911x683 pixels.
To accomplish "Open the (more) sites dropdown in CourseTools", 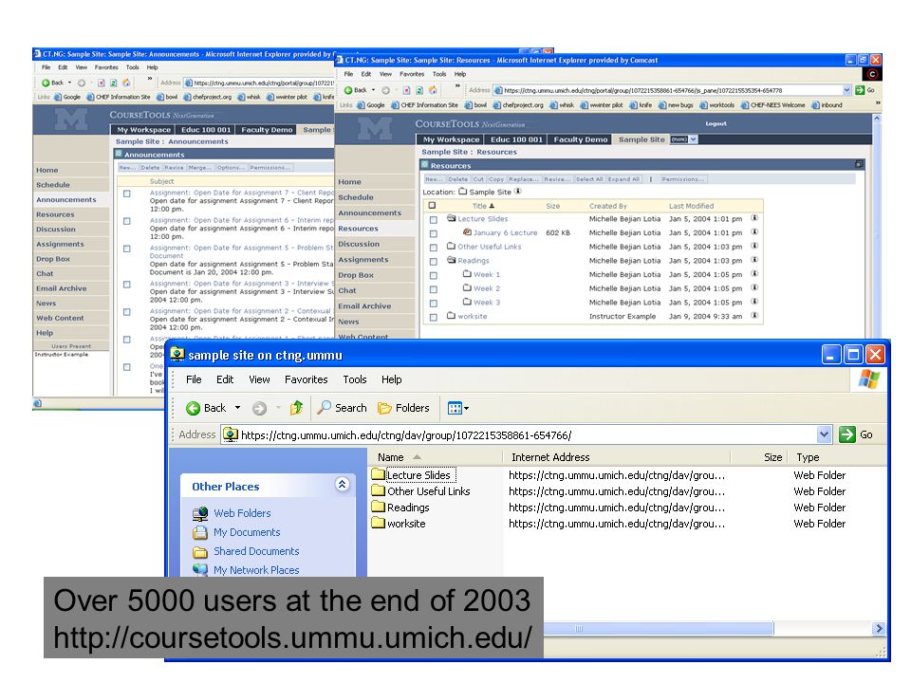I will click(693, 139).
